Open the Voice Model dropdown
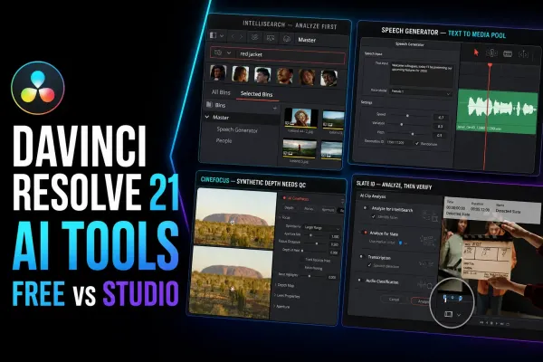This screenshot has height=362, width=543. (x=421, y=92)
